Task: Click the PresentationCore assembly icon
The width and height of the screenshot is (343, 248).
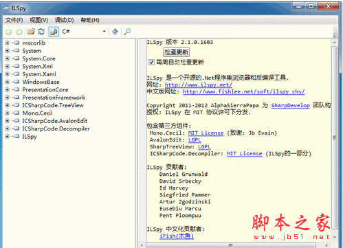Action: pos(16,89)
